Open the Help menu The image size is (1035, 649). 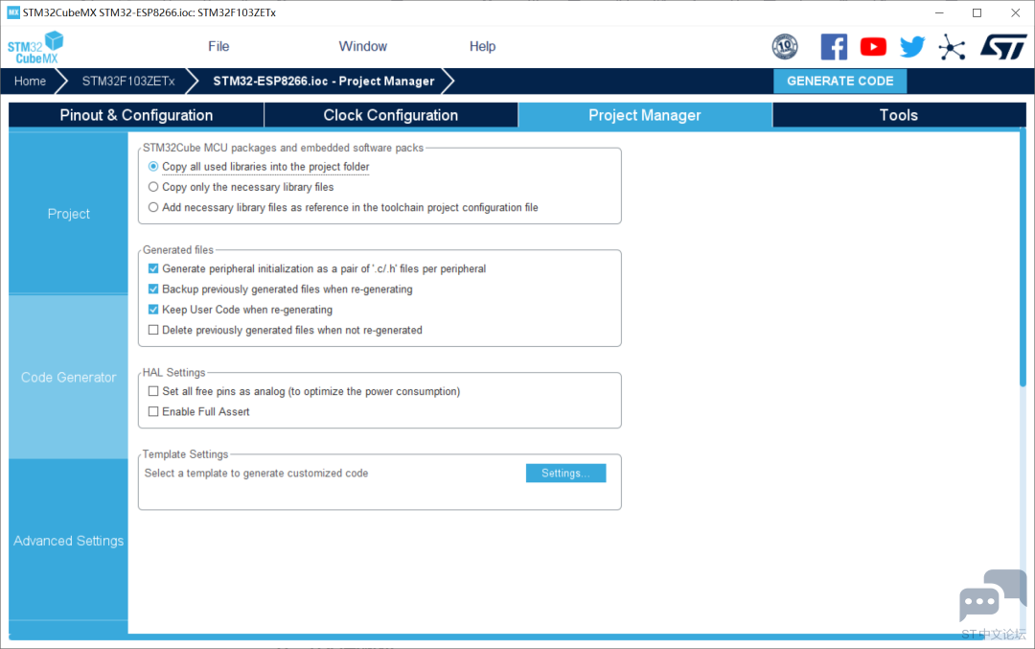click(482, 46)
